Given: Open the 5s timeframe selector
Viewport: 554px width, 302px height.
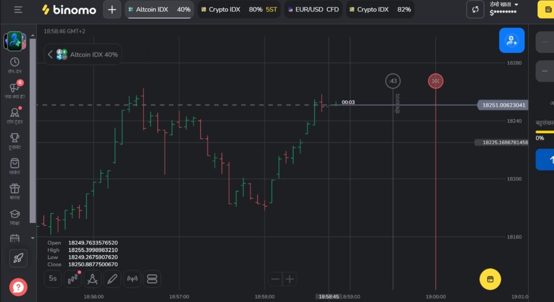Looking at the screenshot, I should point(52,279).
